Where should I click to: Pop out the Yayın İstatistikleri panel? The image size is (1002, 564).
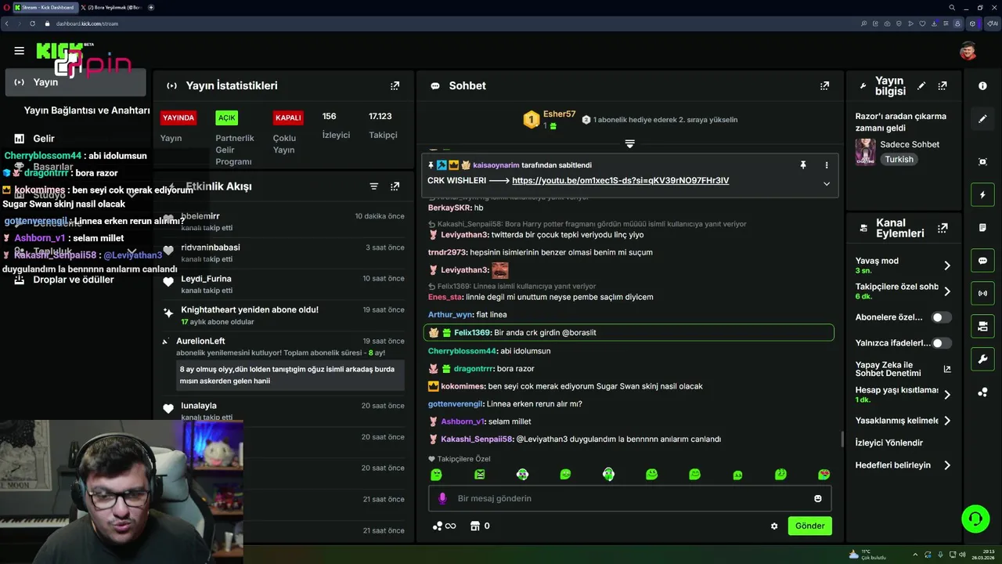pyautogui.click(x=395, y=85)
